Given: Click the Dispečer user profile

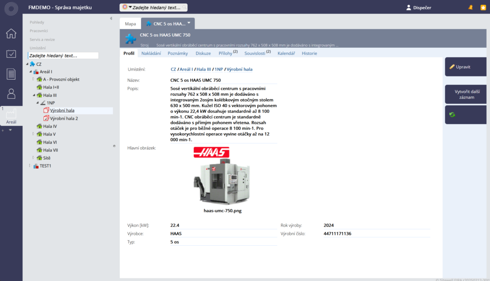Looking at the screenshot, I should coord(418,8).
